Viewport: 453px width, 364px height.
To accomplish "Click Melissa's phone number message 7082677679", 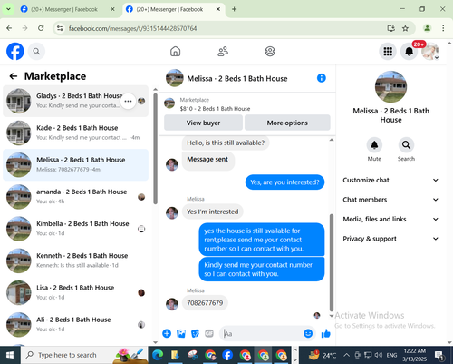I will click(205, 303).
